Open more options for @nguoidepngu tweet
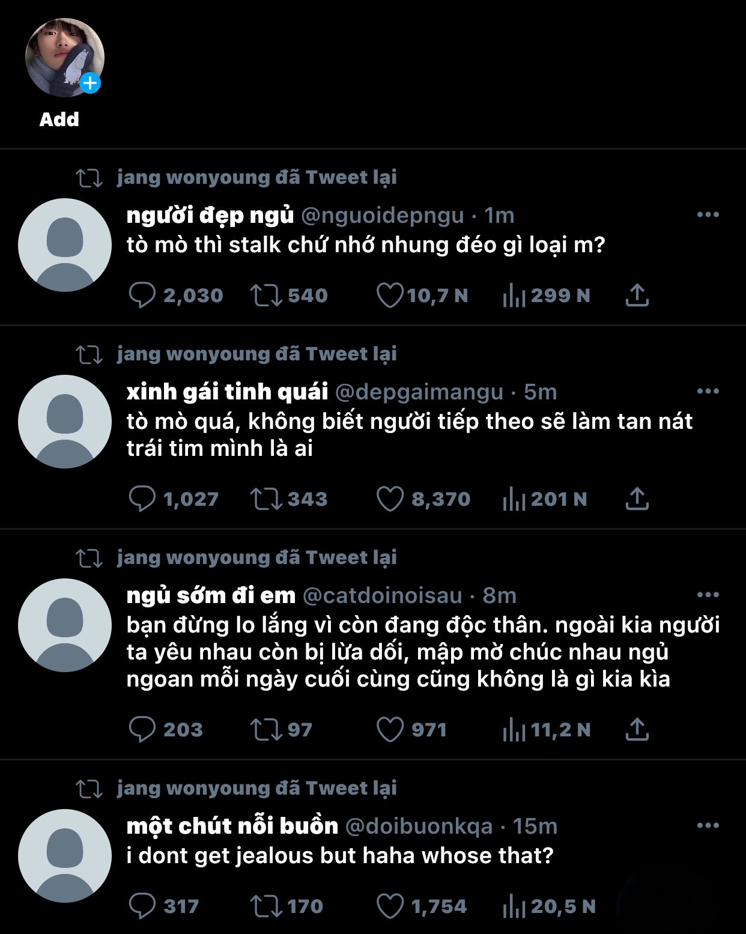746x934 pixels. (708, 214)
